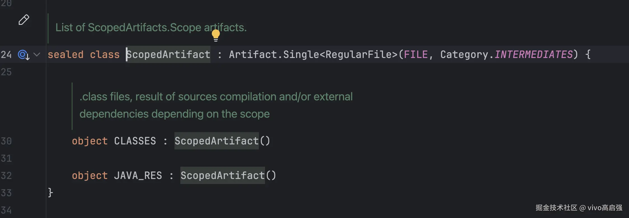
Task: Click the closing brace on line 33
Action: 50,193
